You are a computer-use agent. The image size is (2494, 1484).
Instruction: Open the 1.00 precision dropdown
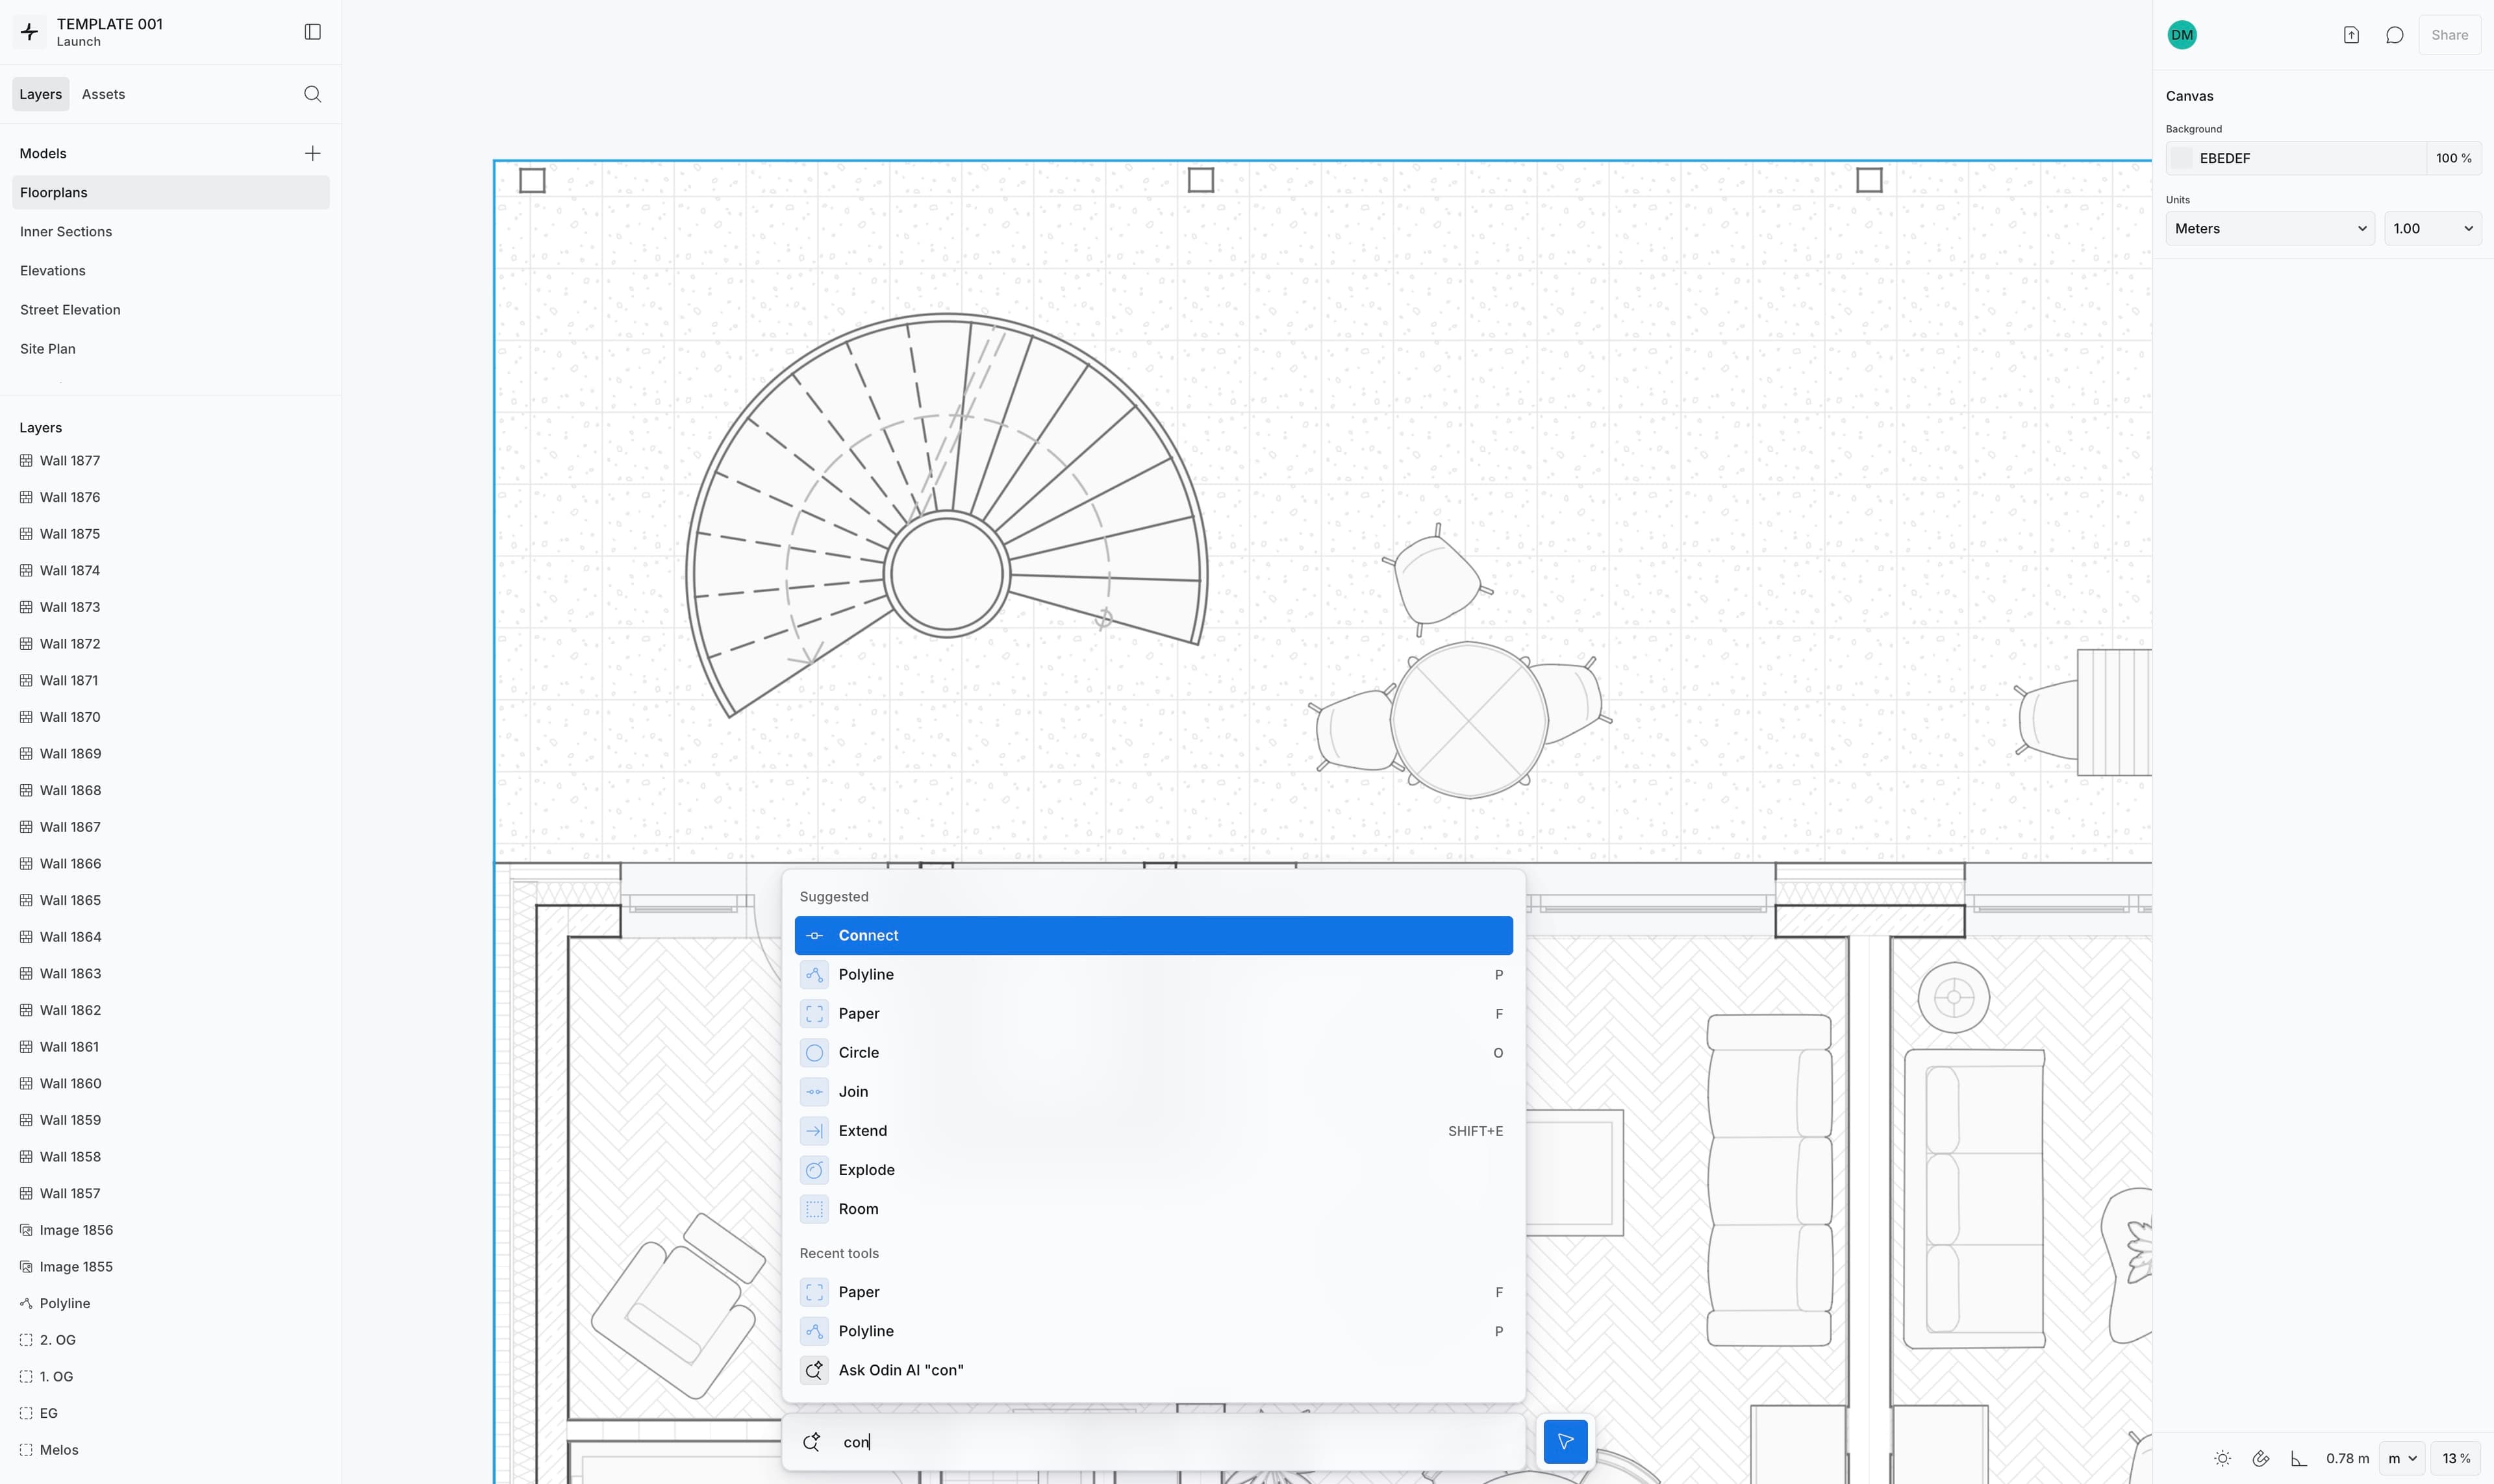(2432, 228)
